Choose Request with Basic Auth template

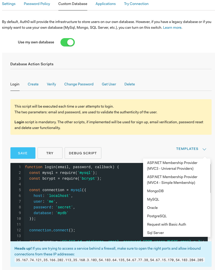166,224
